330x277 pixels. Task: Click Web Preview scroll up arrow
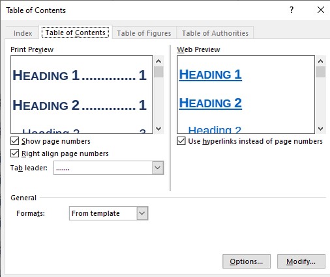[320, 61]
